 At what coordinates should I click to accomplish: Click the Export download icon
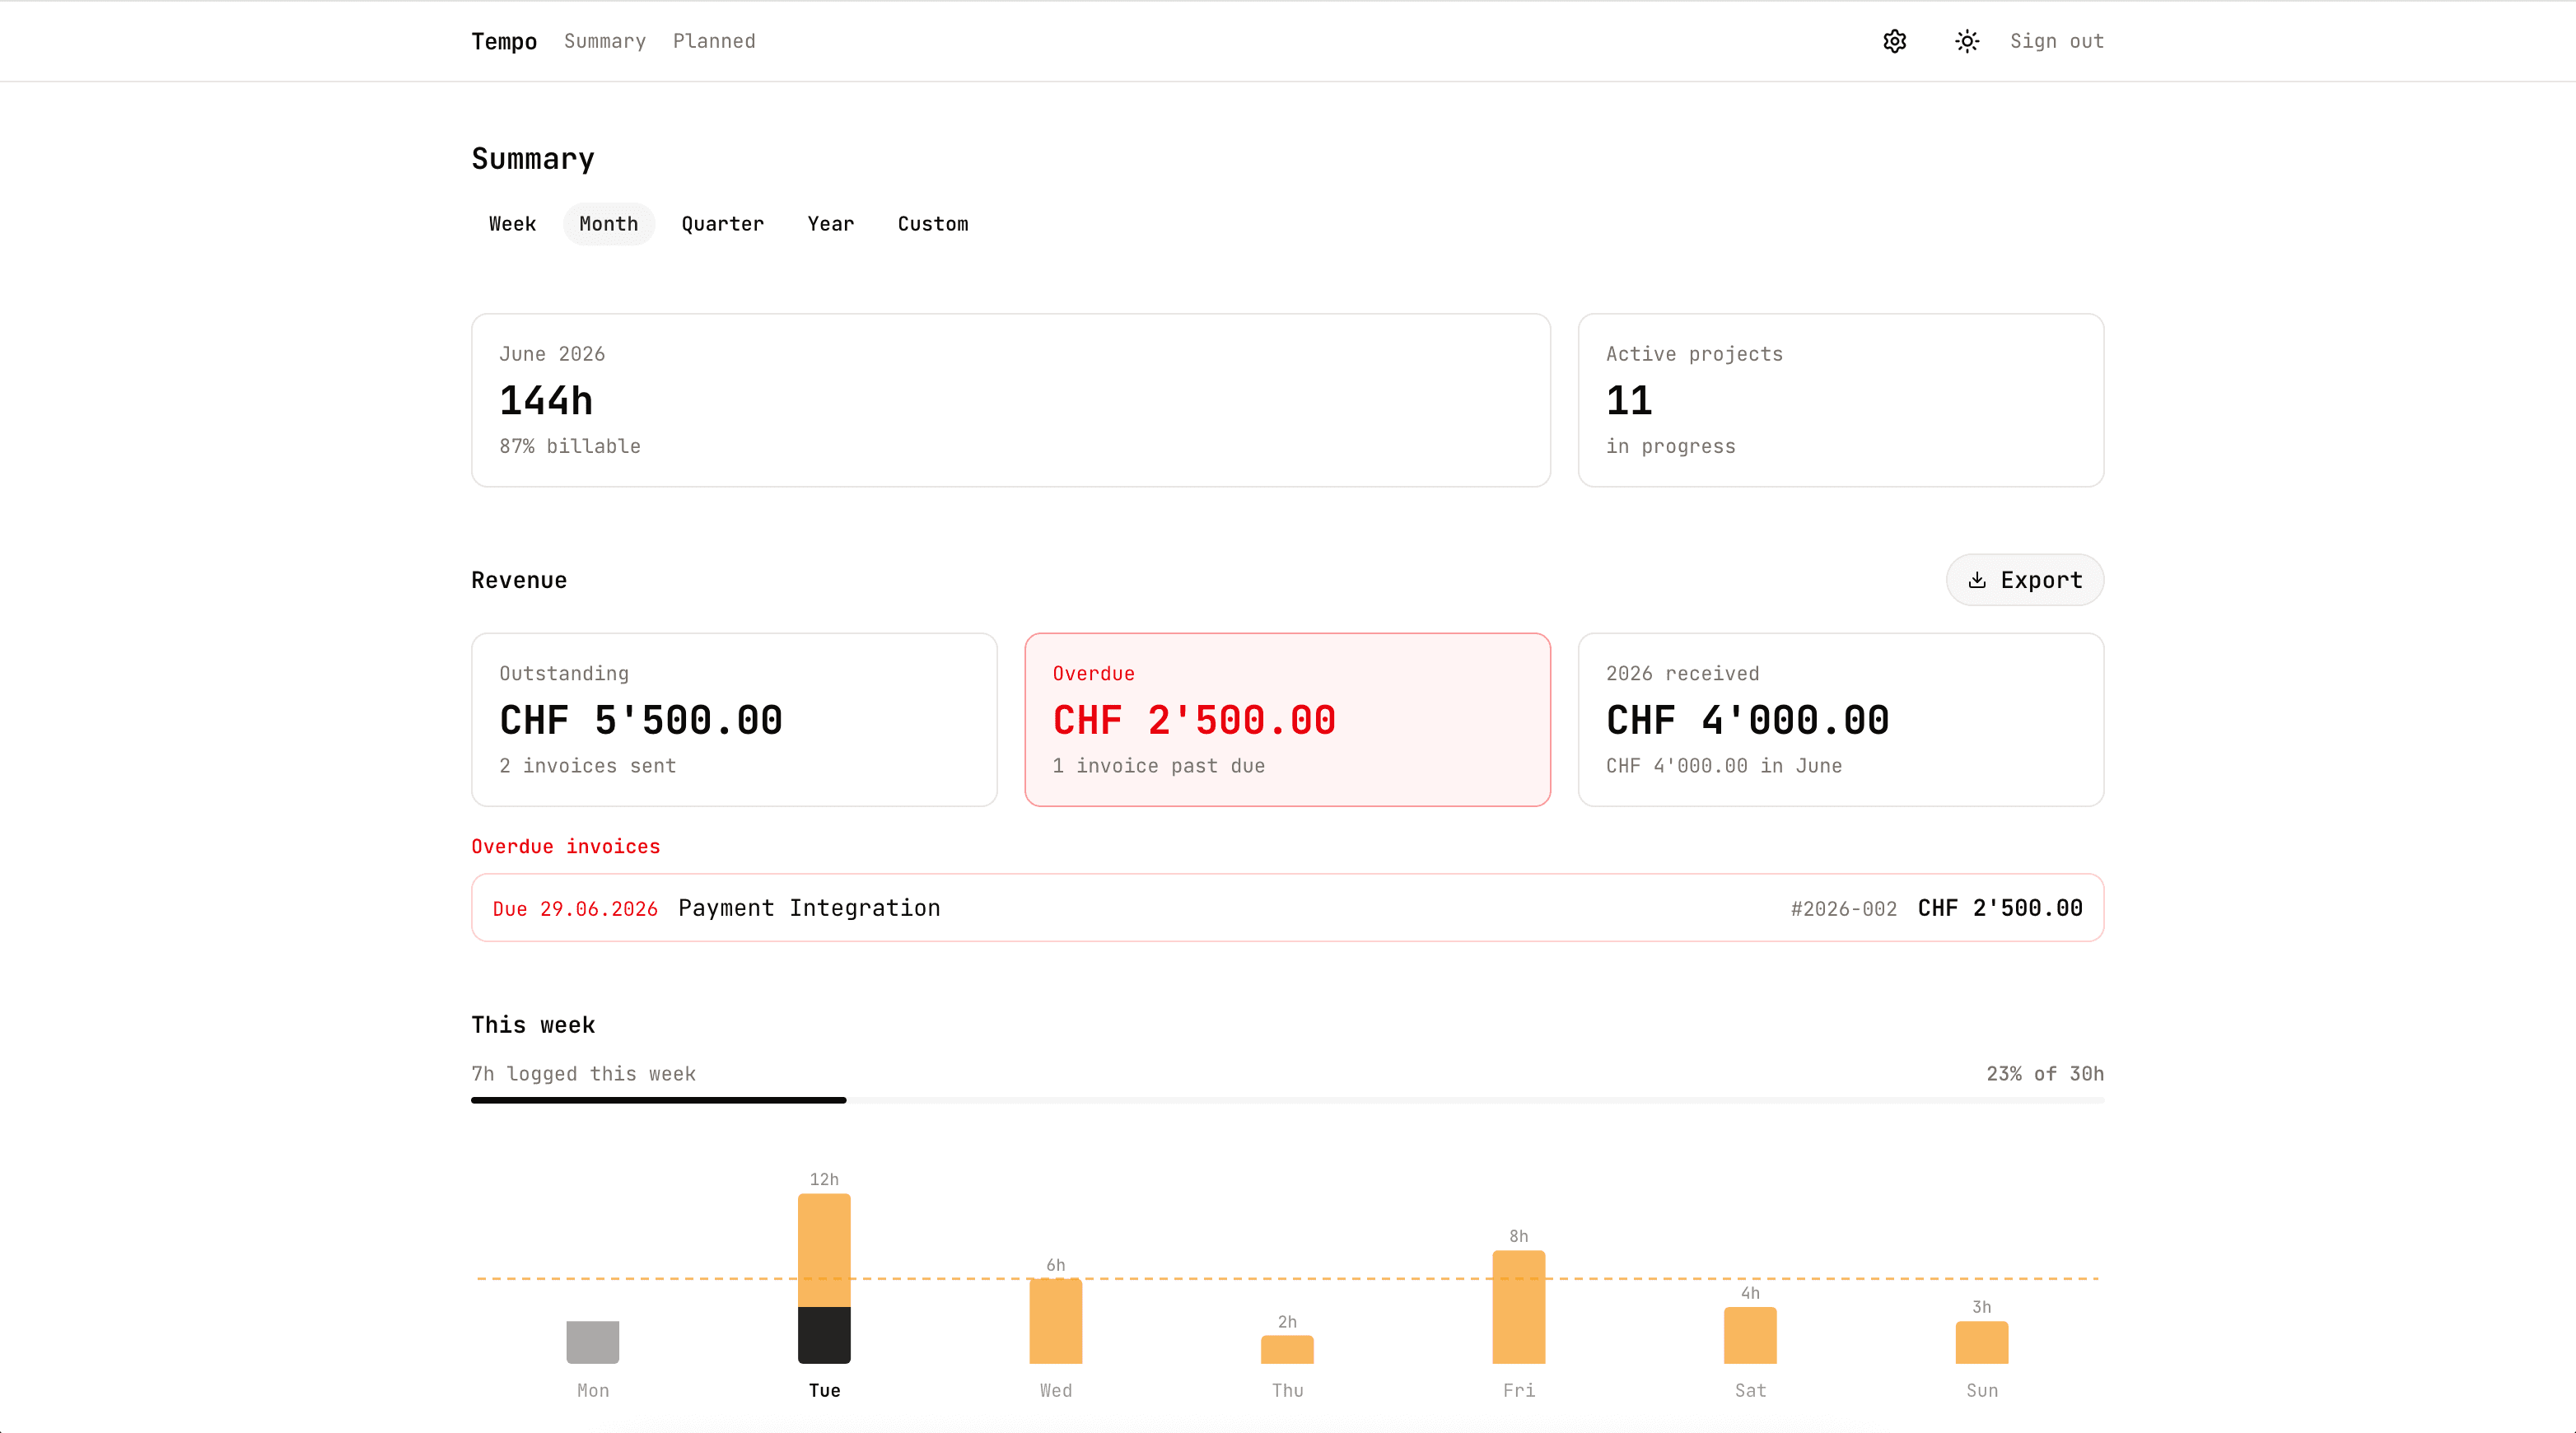[x=1977, y=580]
